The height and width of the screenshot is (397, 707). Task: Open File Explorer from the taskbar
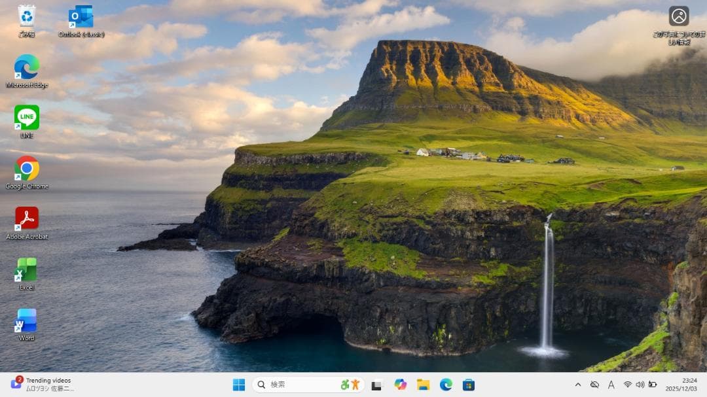[423, 385]
